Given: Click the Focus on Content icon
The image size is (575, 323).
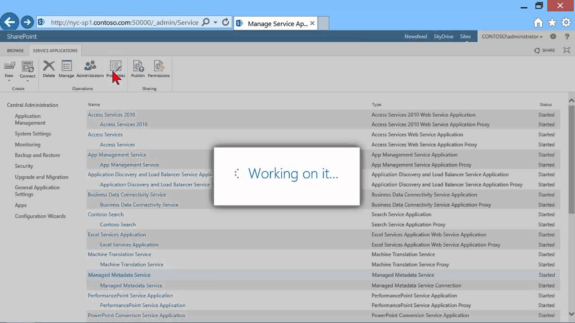Looking at the screenshot, I should 566,50.
